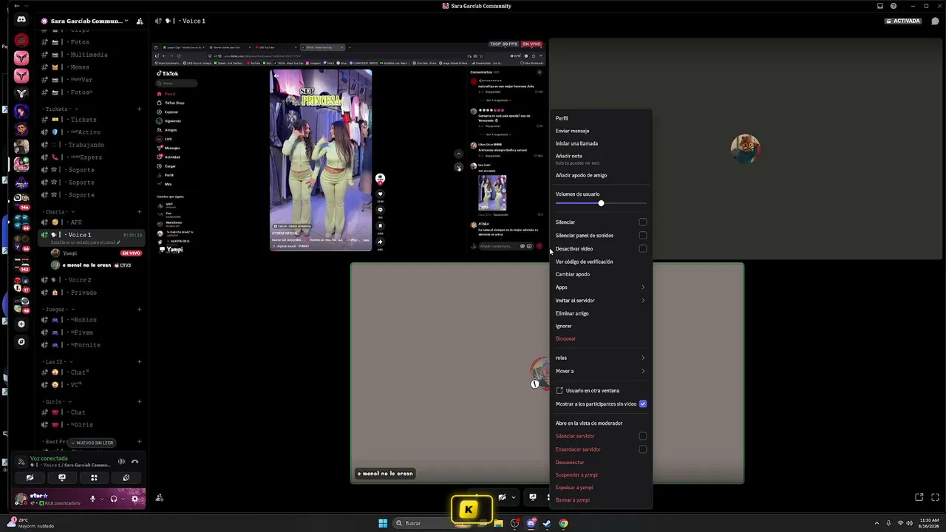The height and width of the screenshot is (532, 946).
Task: Share screen from the Voz conectada panel
Action: [62, 477]
